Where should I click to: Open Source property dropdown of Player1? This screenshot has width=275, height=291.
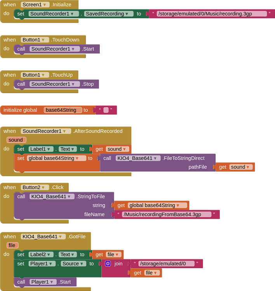click(x=73, y=263)
